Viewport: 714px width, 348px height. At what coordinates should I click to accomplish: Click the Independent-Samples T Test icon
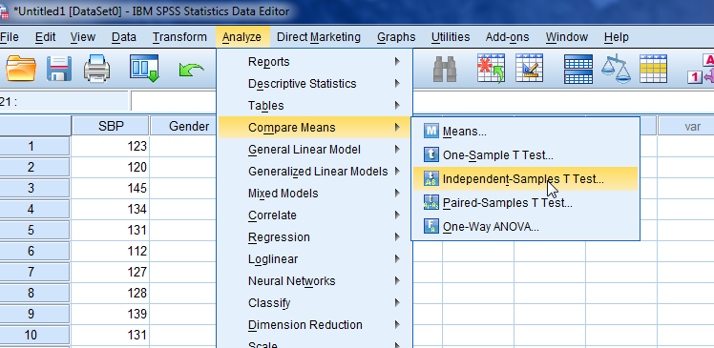click(x=430, y=179)
